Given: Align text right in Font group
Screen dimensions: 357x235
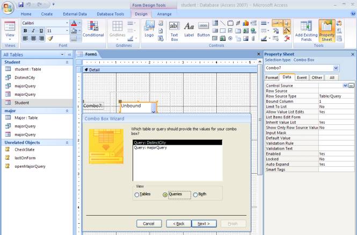Looking at the screenshot, I should pos(41,38).
